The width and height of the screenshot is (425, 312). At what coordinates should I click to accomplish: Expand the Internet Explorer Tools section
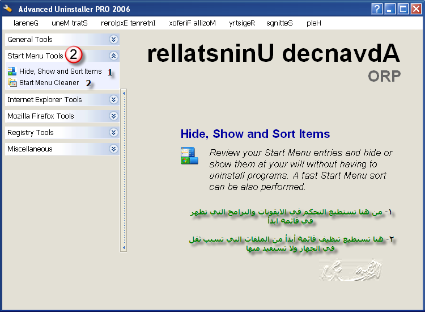tap(113, 100)
